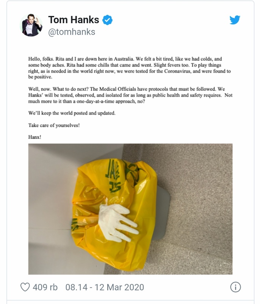The image size is (260, 304).
Task: Open Tom Hanks' profile avatar
Action: [31, 25]
